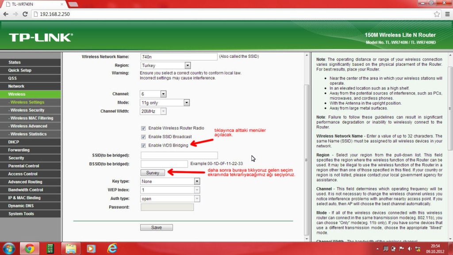Expand the Key type dropdown showing None
The width and height of the screenshot is (453, 255).
pos(170,181)
